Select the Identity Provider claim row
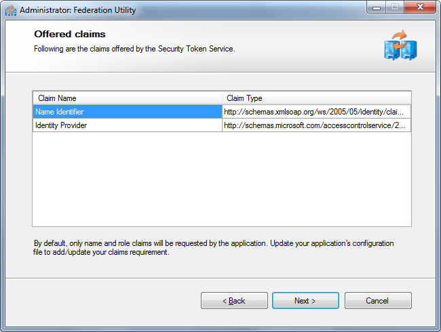Viewport: 441px width, 332px height. pos(127,125)
